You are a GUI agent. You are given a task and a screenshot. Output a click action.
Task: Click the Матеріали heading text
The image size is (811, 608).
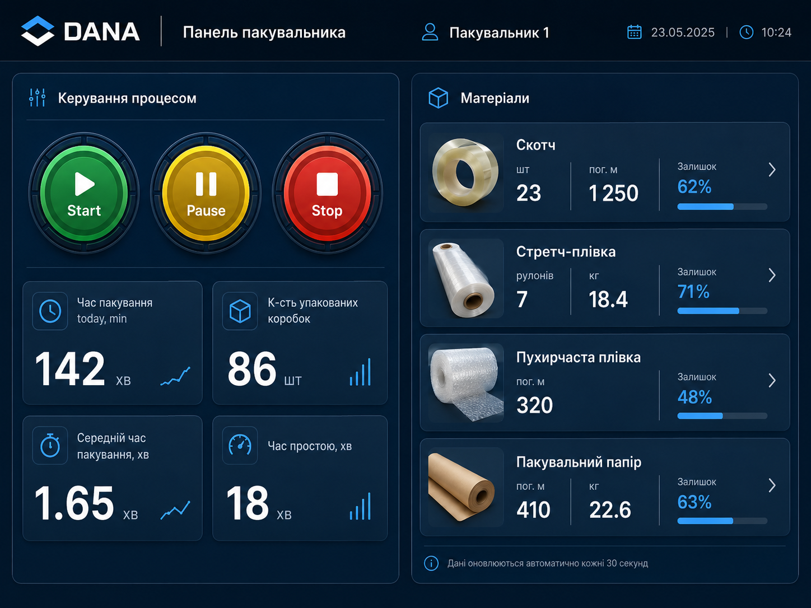pyautogui.click(x=495, y=98)
